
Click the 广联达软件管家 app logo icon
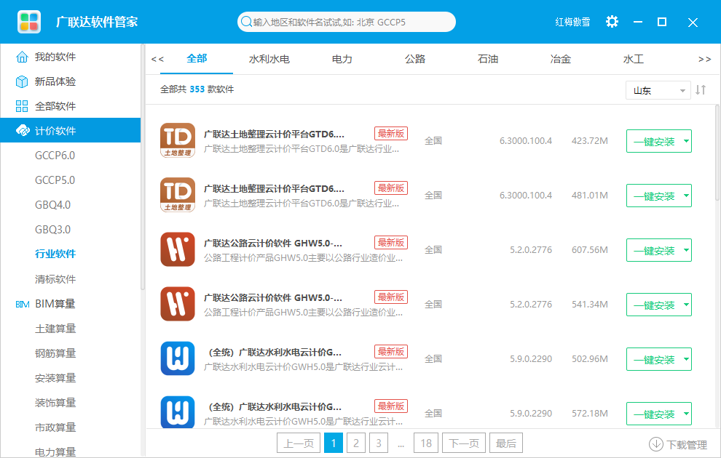(x=29, y=22)
